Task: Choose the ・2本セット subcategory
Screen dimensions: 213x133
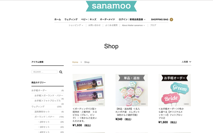Action: pos(44,122)
